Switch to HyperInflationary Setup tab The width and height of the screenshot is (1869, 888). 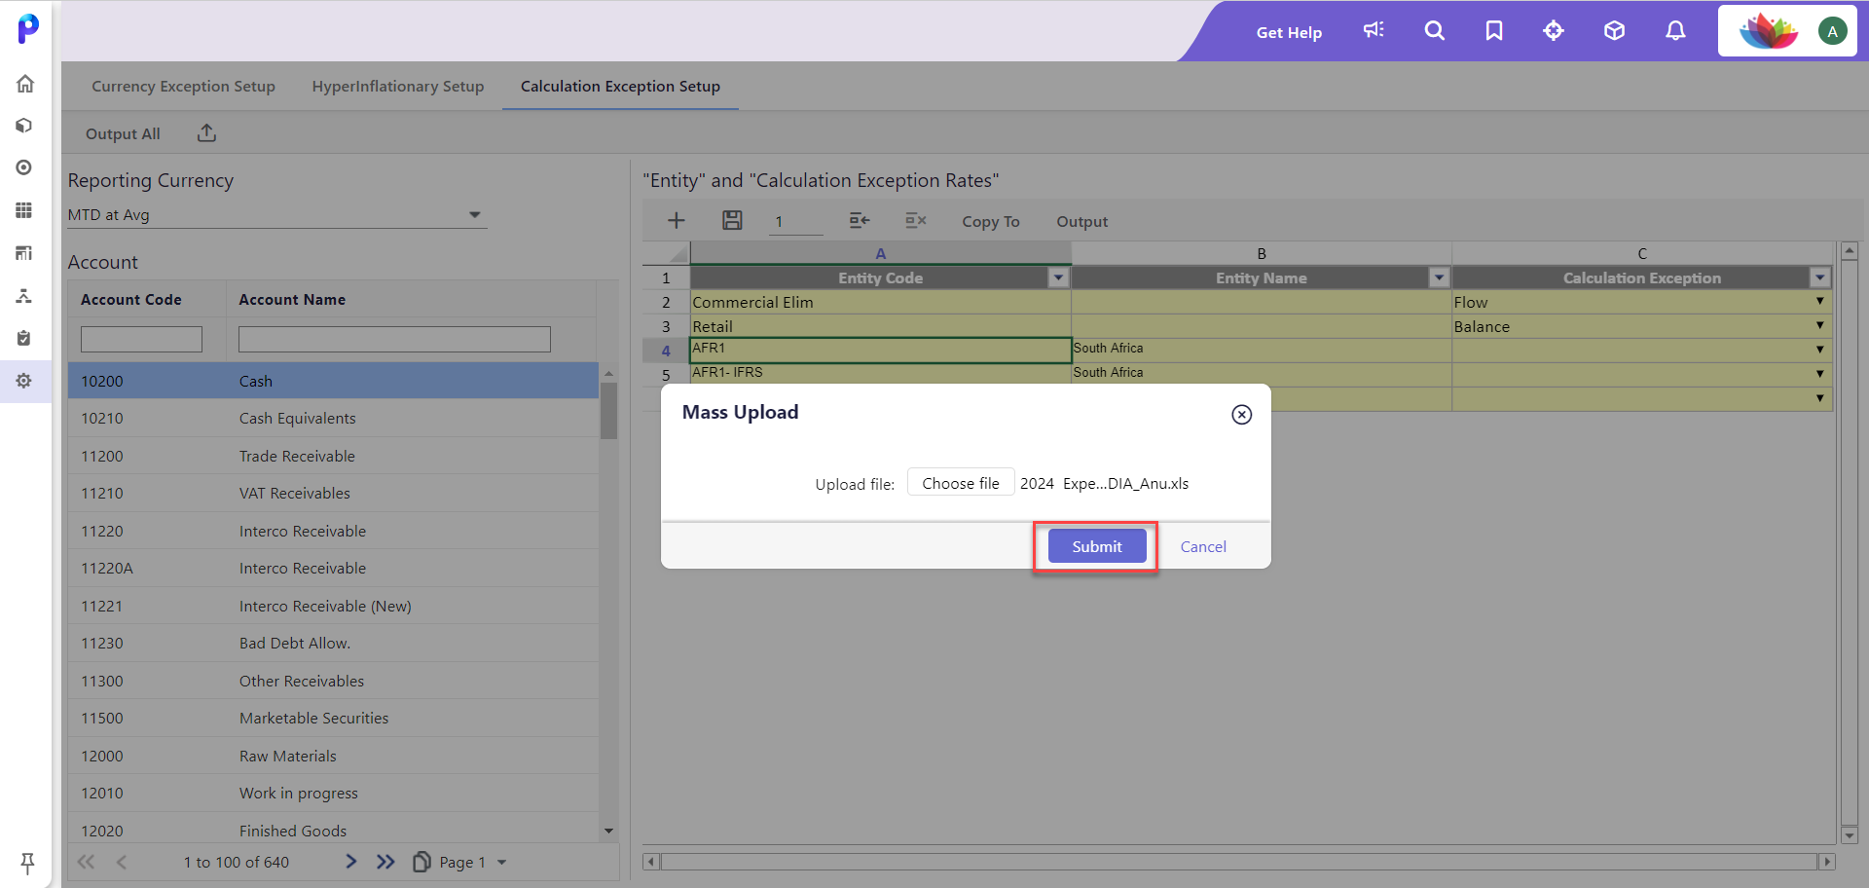398,86
